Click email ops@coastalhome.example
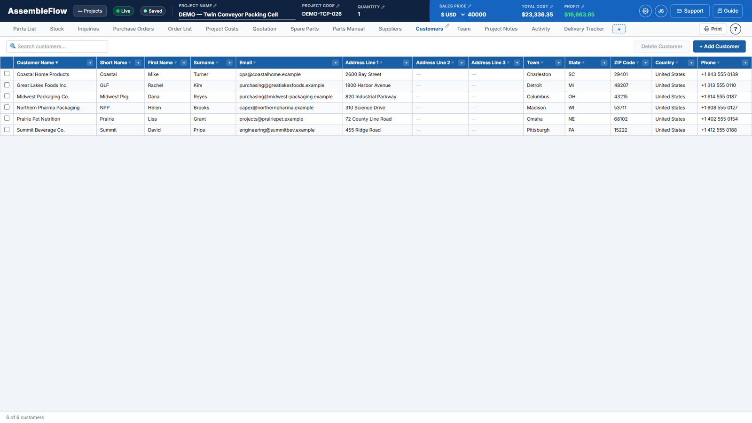 pyautogui.click(x=270, y=74)
